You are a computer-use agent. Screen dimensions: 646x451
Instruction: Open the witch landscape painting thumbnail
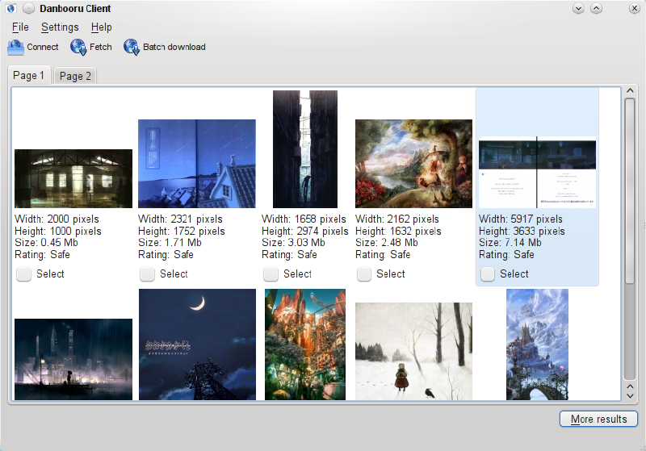click(x=413, y=164)
